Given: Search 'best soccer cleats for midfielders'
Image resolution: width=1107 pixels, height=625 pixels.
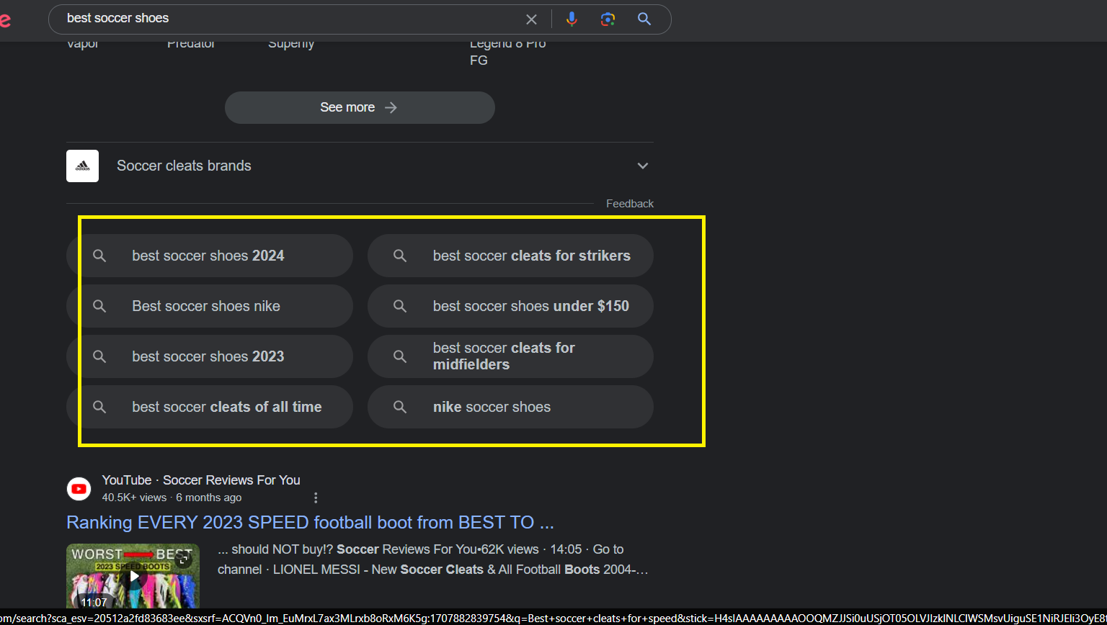Looking at the screenshot, I should (x=510, y=356).
